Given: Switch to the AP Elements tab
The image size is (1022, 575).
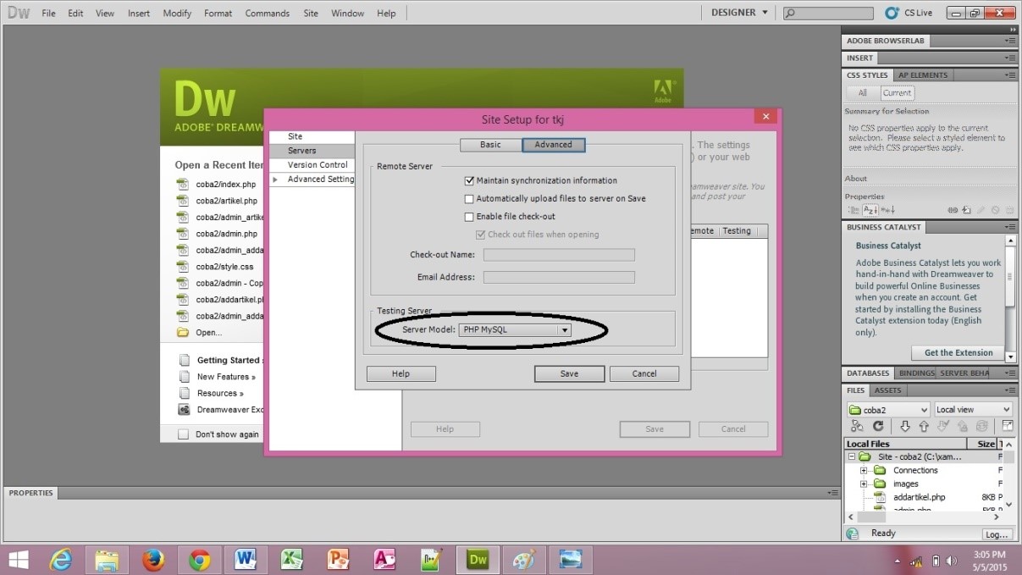Looking at the screenshot, I should [923, 75].
